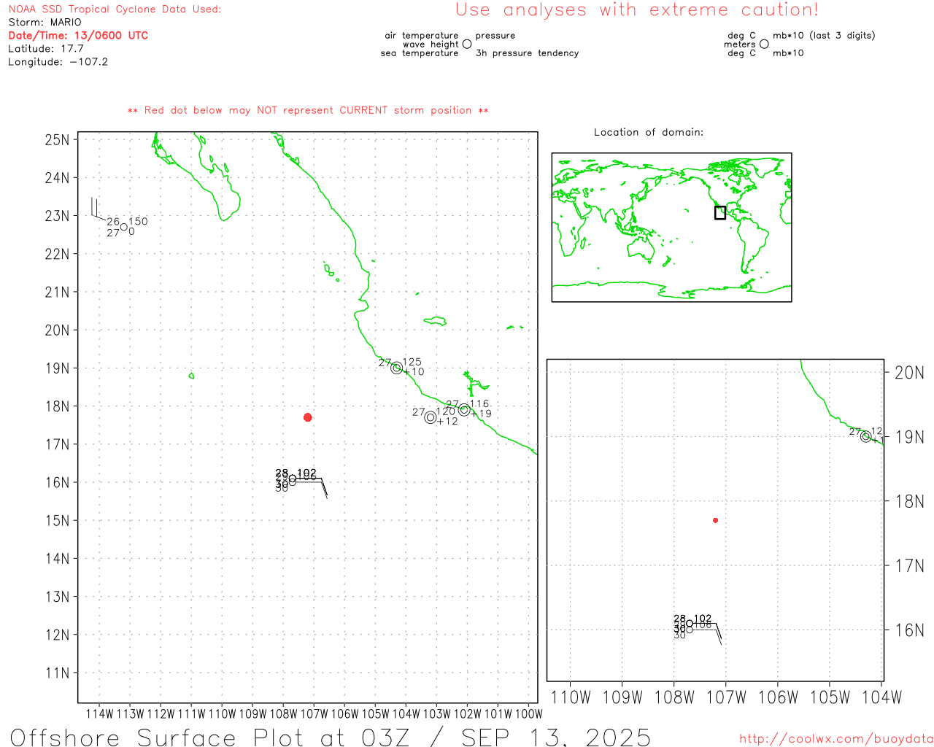Viewport: 934px width, 747px height.
Task: Click the 'Use analyses with extreme caution!' warning
Action: 637,10
